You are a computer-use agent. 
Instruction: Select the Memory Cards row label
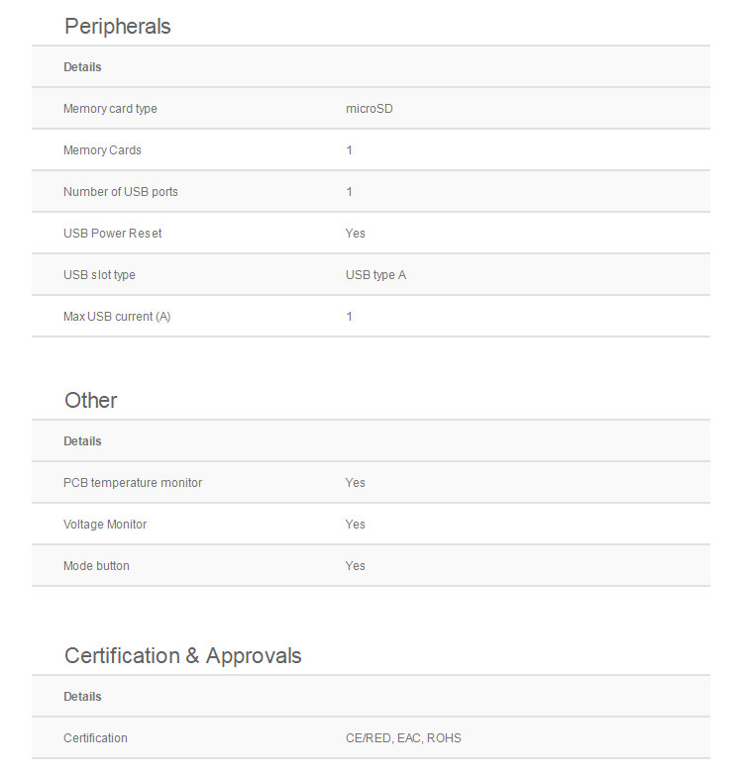click(102, 150)
